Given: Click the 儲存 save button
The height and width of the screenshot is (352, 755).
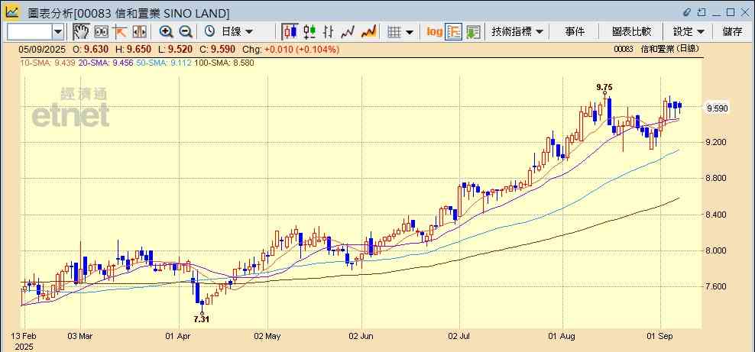Looking at the screenshot, I should [732, 32].
